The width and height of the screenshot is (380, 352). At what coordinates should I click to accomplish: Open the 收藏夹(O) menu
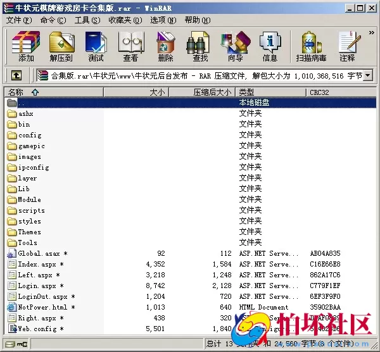click(125, 20)
